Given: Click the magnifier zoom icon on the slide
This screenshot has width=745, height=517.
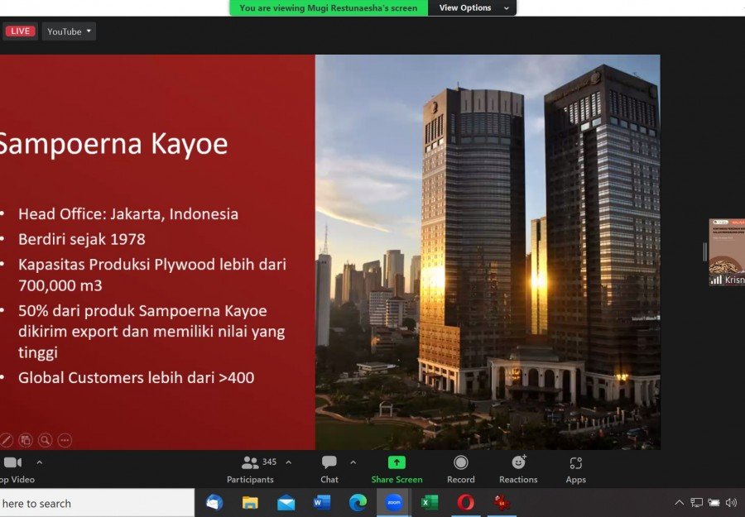Looking at the screenshot, I should point(46,440).
